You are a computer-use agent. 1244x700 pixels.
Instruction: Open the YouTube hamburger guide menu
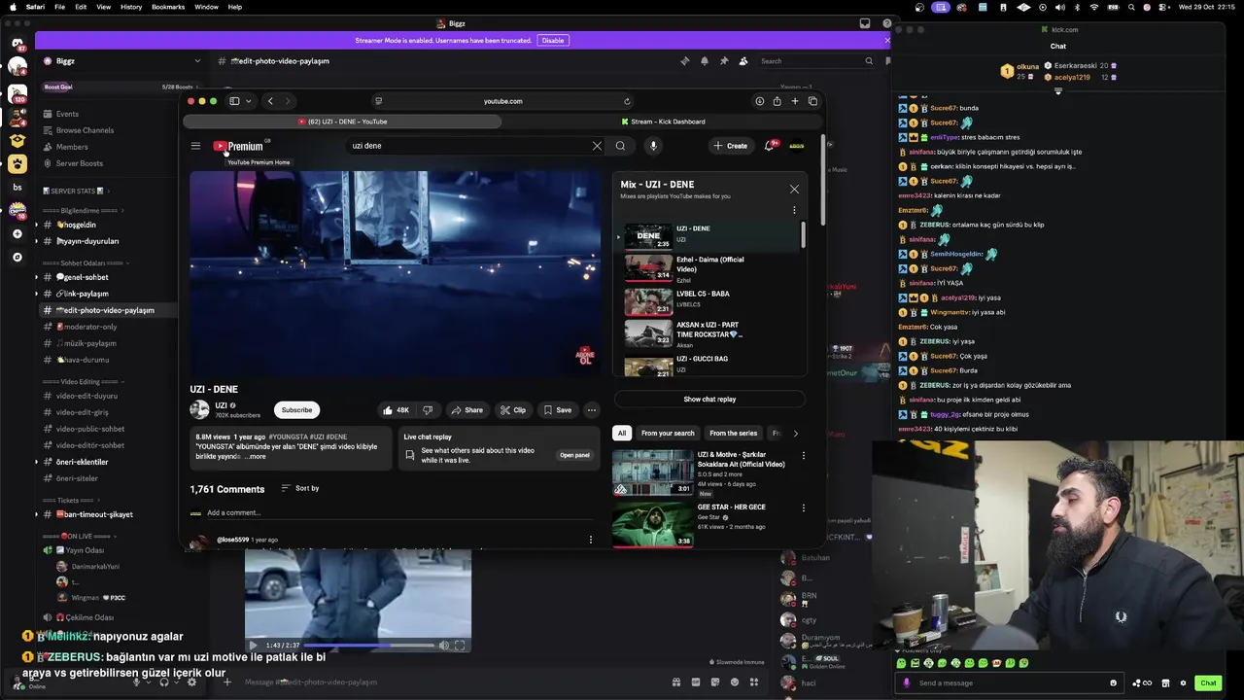[x=195, y=146]
